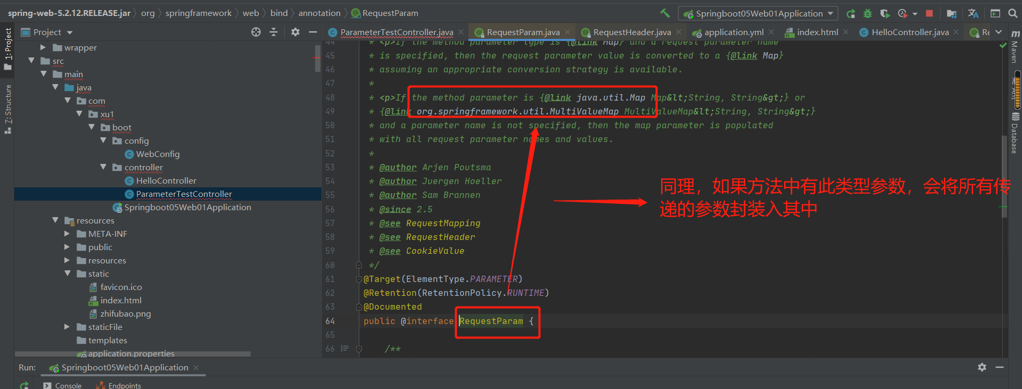1022x389 pixels.
Task: Select Springboot05Web01Application in project tree
Action: [182, 207]
